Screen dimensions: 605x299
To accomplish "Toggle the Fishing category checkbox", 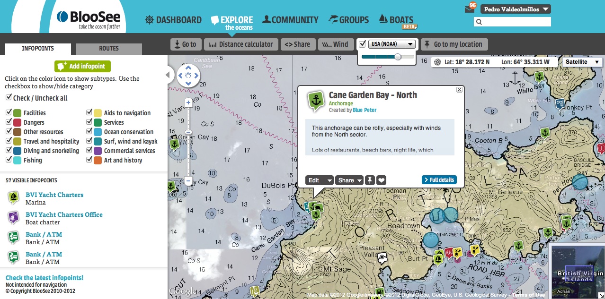I will click(x=9, y=160).
